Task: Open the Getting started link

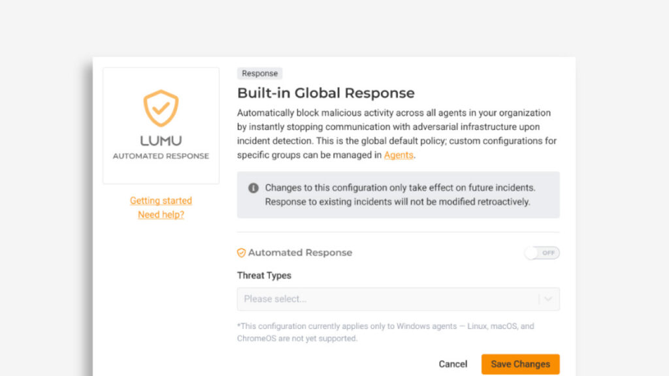Action: pyautogui.click(x=161, y=200)
